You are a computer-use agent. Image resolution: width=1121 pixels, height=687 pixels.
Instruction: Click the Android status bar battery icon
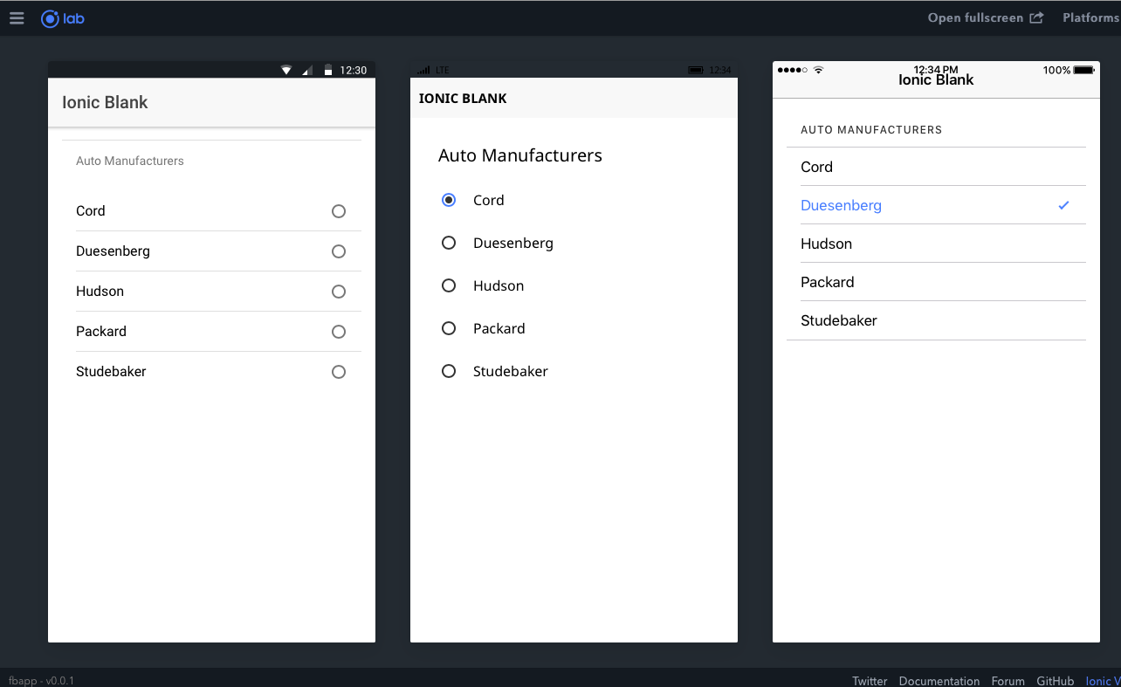(328, 70)
